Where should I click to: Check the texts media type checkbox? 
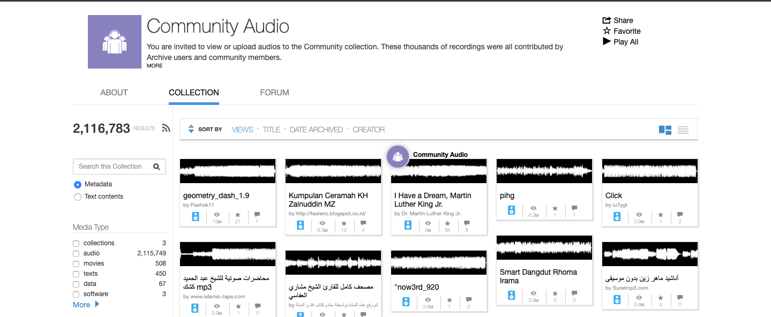pyautogui.click(x=76, y=274)
